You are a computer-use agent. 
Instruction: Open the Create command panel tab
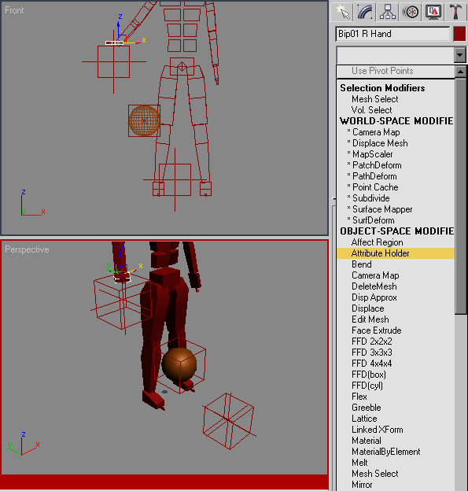click(342, 13)
